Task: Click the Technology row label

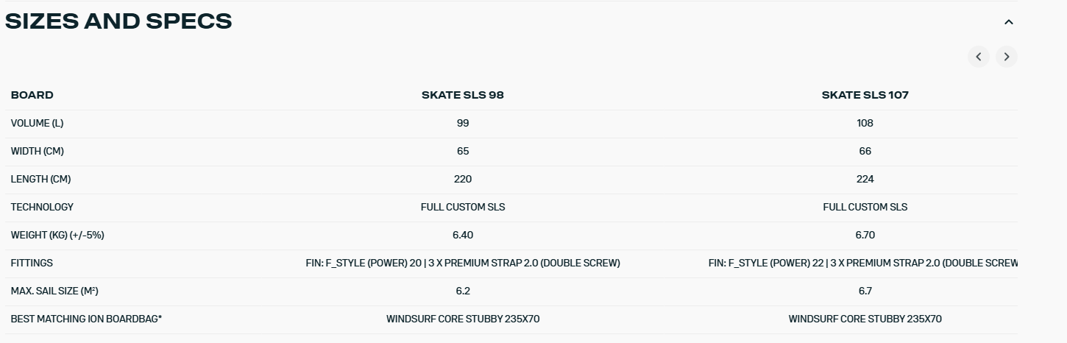Action: (42, 207)
